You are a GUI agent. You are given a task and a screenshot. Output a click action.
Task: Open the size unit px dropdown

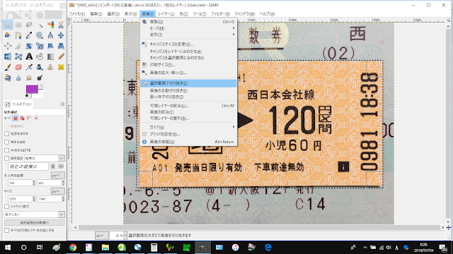click(x=57, y=191)
